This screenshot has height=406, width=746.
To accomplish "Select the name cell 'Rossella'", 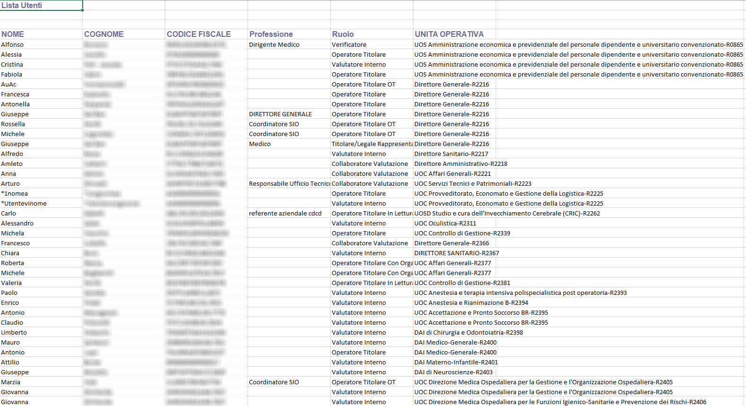I will point(41,124).
